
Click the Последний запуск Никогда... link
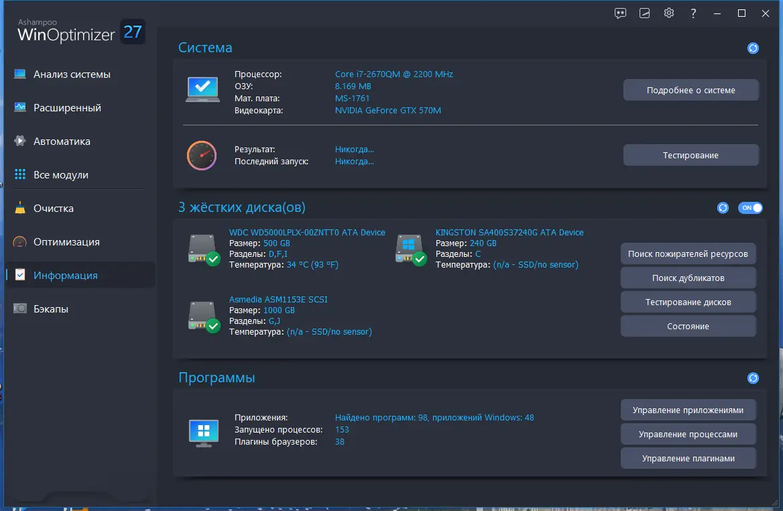[354, 162]
